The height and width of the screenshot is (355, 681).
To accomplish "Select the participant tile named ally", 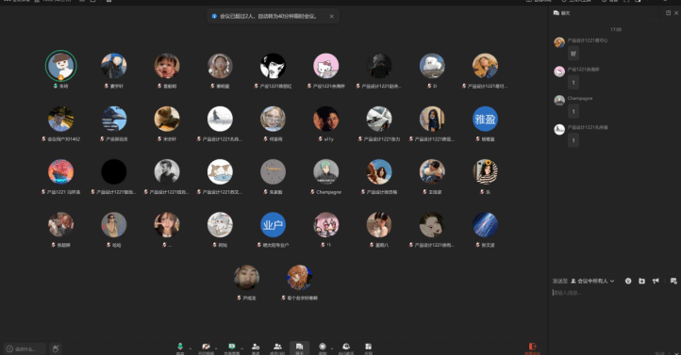I will (x=326, y=124).
